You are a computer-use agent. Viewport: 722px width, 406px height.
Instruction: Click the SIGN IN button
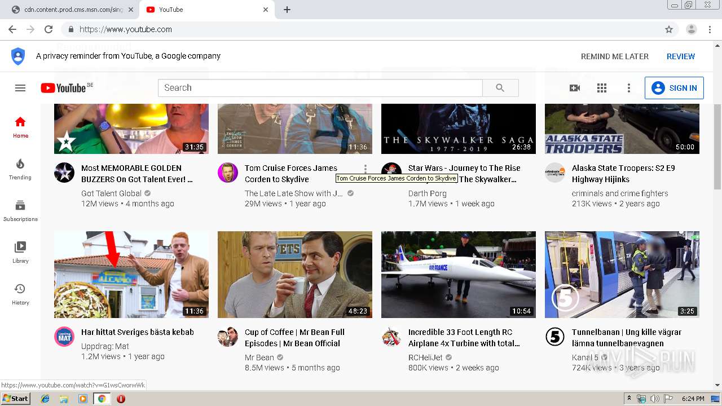coord(674,88)
